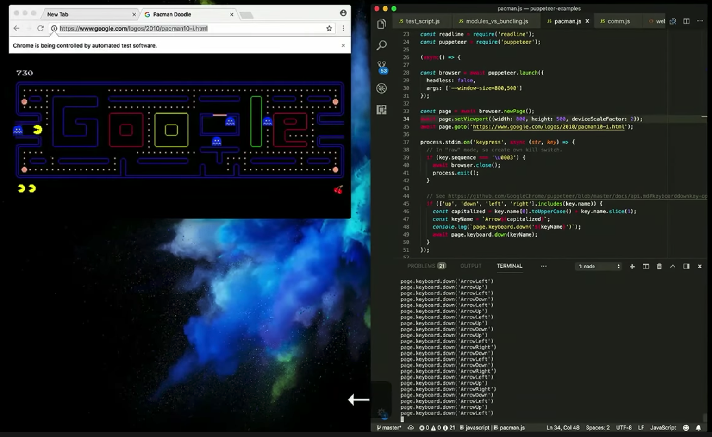This screenshot has width=712, height=437.
Task: Click 'headless: false,' code line
Action: click(x=450, y=81)
